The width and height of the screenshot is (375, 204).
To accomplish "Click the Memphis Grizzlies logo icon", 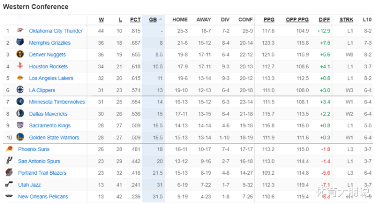I will click(20, 42).
